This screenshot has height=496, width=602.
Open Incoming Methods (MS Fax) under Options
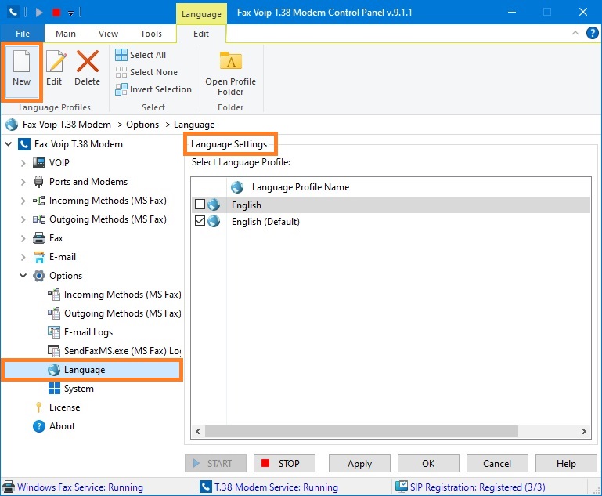pyautogui.click(x=114, y=295)
